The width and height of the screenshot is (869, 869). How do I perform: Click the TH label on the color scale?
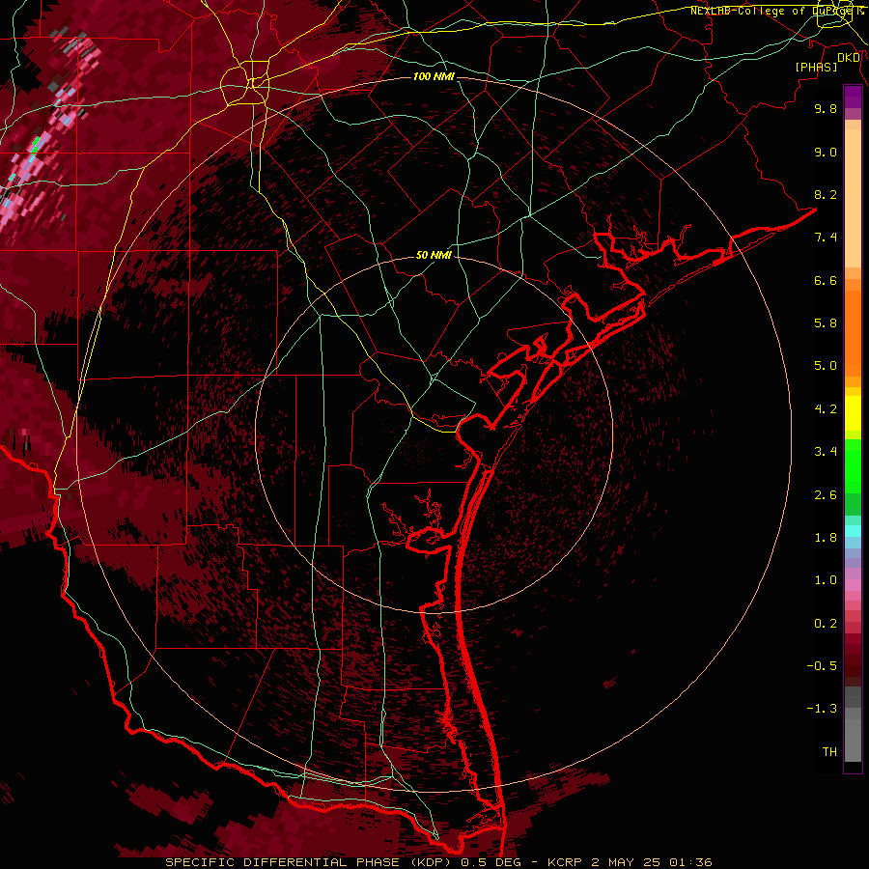pos(829,752)
